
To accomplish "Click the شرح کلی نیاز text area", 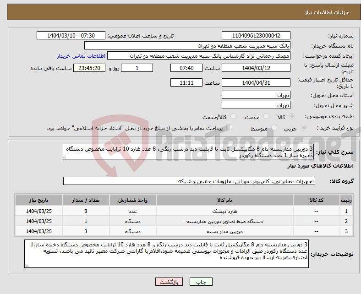I will [188, 152].
